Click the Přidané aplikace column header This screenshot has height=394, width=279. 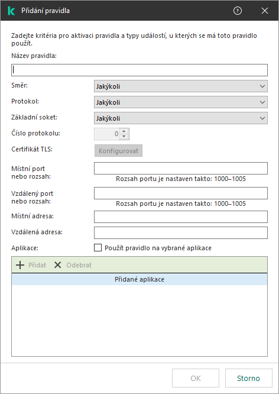(139, 279)
